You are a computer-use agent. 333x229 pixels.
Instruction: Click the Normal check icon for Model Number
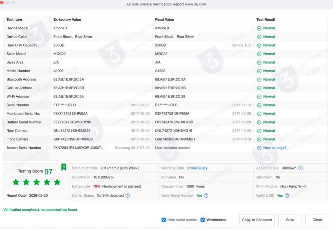259,71
